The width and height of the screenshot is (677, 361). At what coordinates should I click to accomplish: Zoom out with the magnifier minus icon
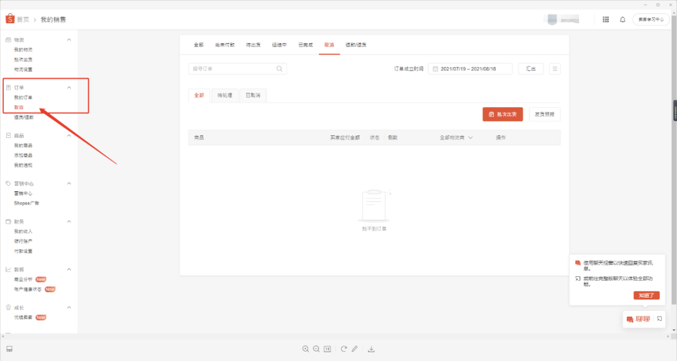coord(316,349)
